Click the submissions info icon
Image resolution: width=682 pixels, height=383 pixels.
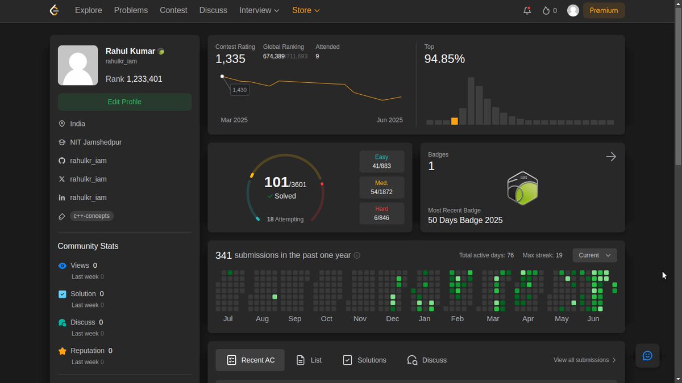tap(357, 255)
